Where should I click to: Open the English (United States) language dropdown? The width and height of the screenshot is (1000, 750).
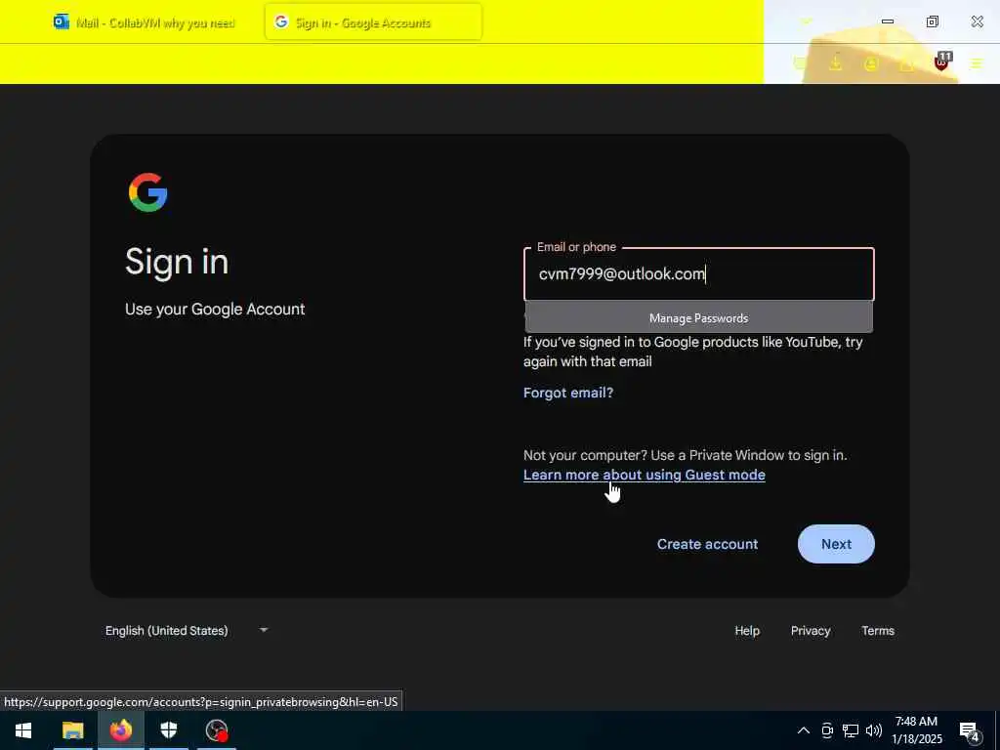[x=187, y=630]
